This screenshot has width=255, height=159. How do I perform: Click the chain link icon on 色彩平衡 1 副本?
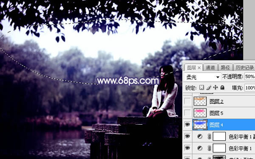(209, 137)
